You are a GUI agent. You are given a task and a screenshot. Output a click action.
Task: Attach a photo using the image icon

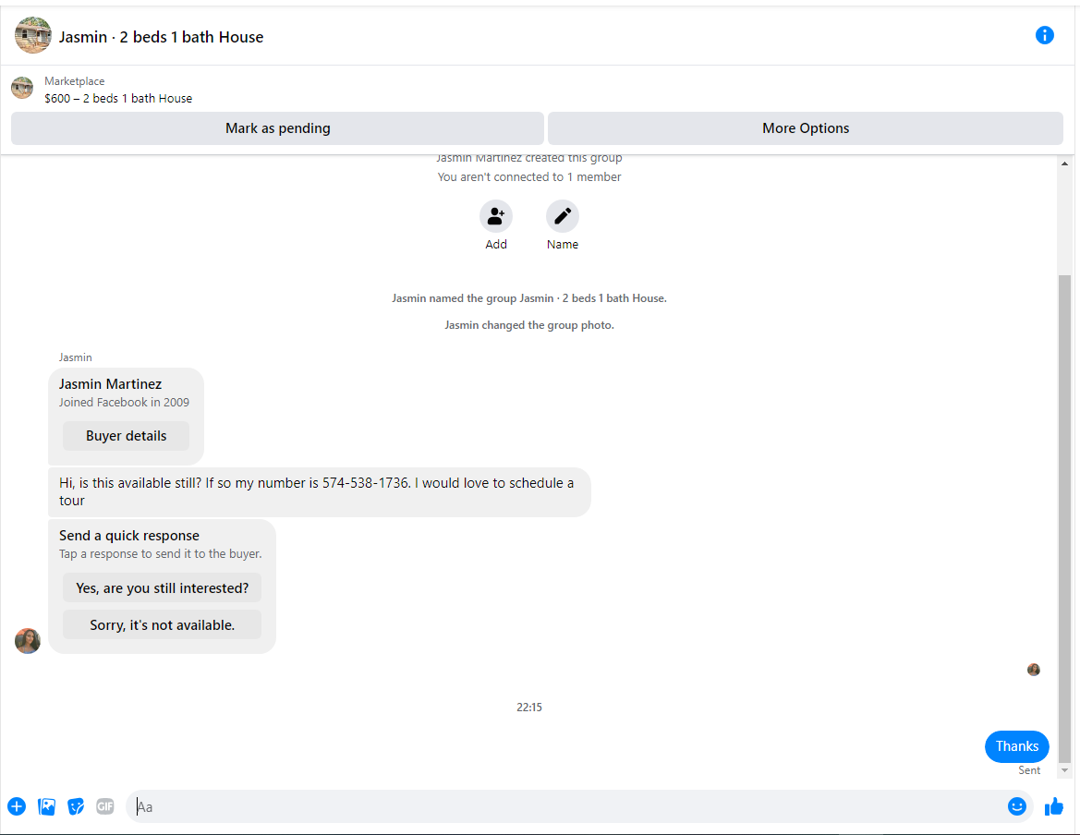click(x=46, y=806)
